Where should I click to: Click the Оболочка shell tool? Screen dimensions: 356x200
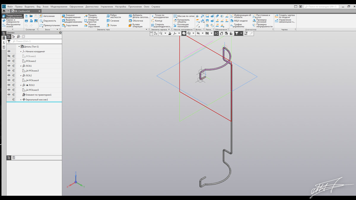coord(136,21)
